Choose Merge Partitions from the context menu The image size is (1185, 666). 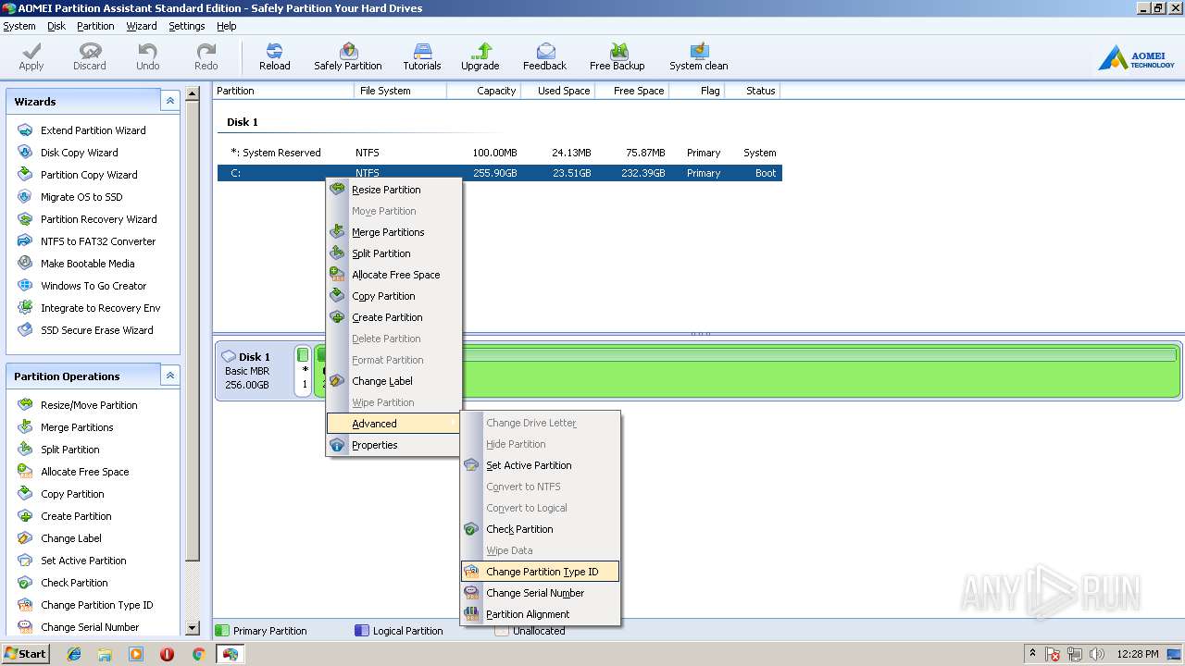point(393,232)
